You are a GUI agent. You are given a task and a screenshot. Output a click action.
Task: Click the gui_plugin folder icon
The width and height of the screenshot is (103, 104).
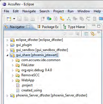coord(12,45)
